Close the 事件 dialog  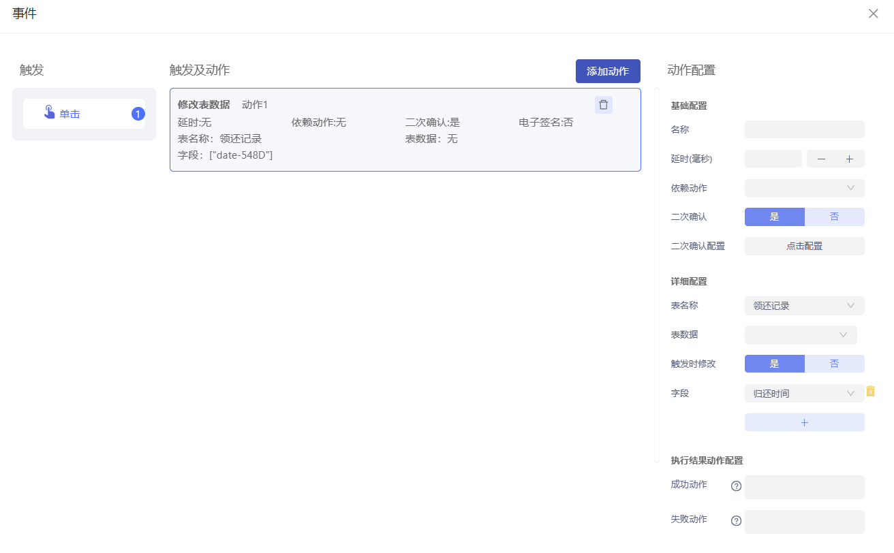pos(873,14)
